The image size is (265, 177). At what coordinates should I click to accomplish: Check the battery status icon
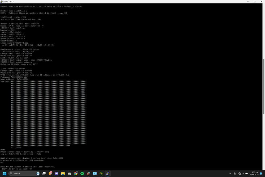click(x=247, y=174)
